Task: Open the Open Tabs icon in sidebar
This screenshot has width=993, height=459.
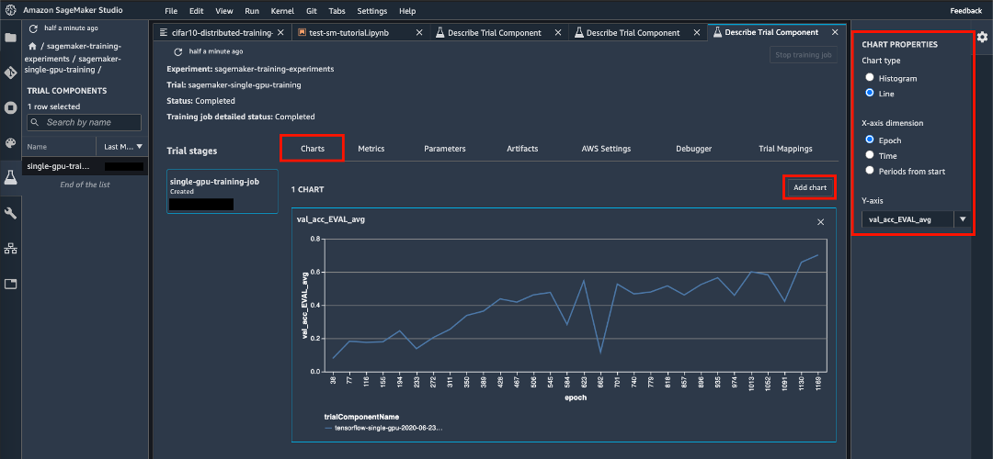Action: coord(10,284)
